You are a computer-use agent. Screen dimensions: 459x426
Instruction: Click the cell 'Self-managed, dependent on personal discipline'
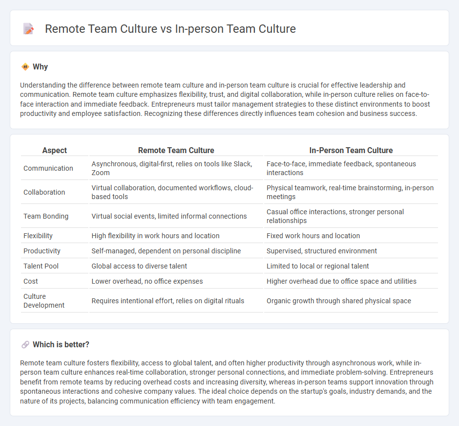[x=176, y=251]
